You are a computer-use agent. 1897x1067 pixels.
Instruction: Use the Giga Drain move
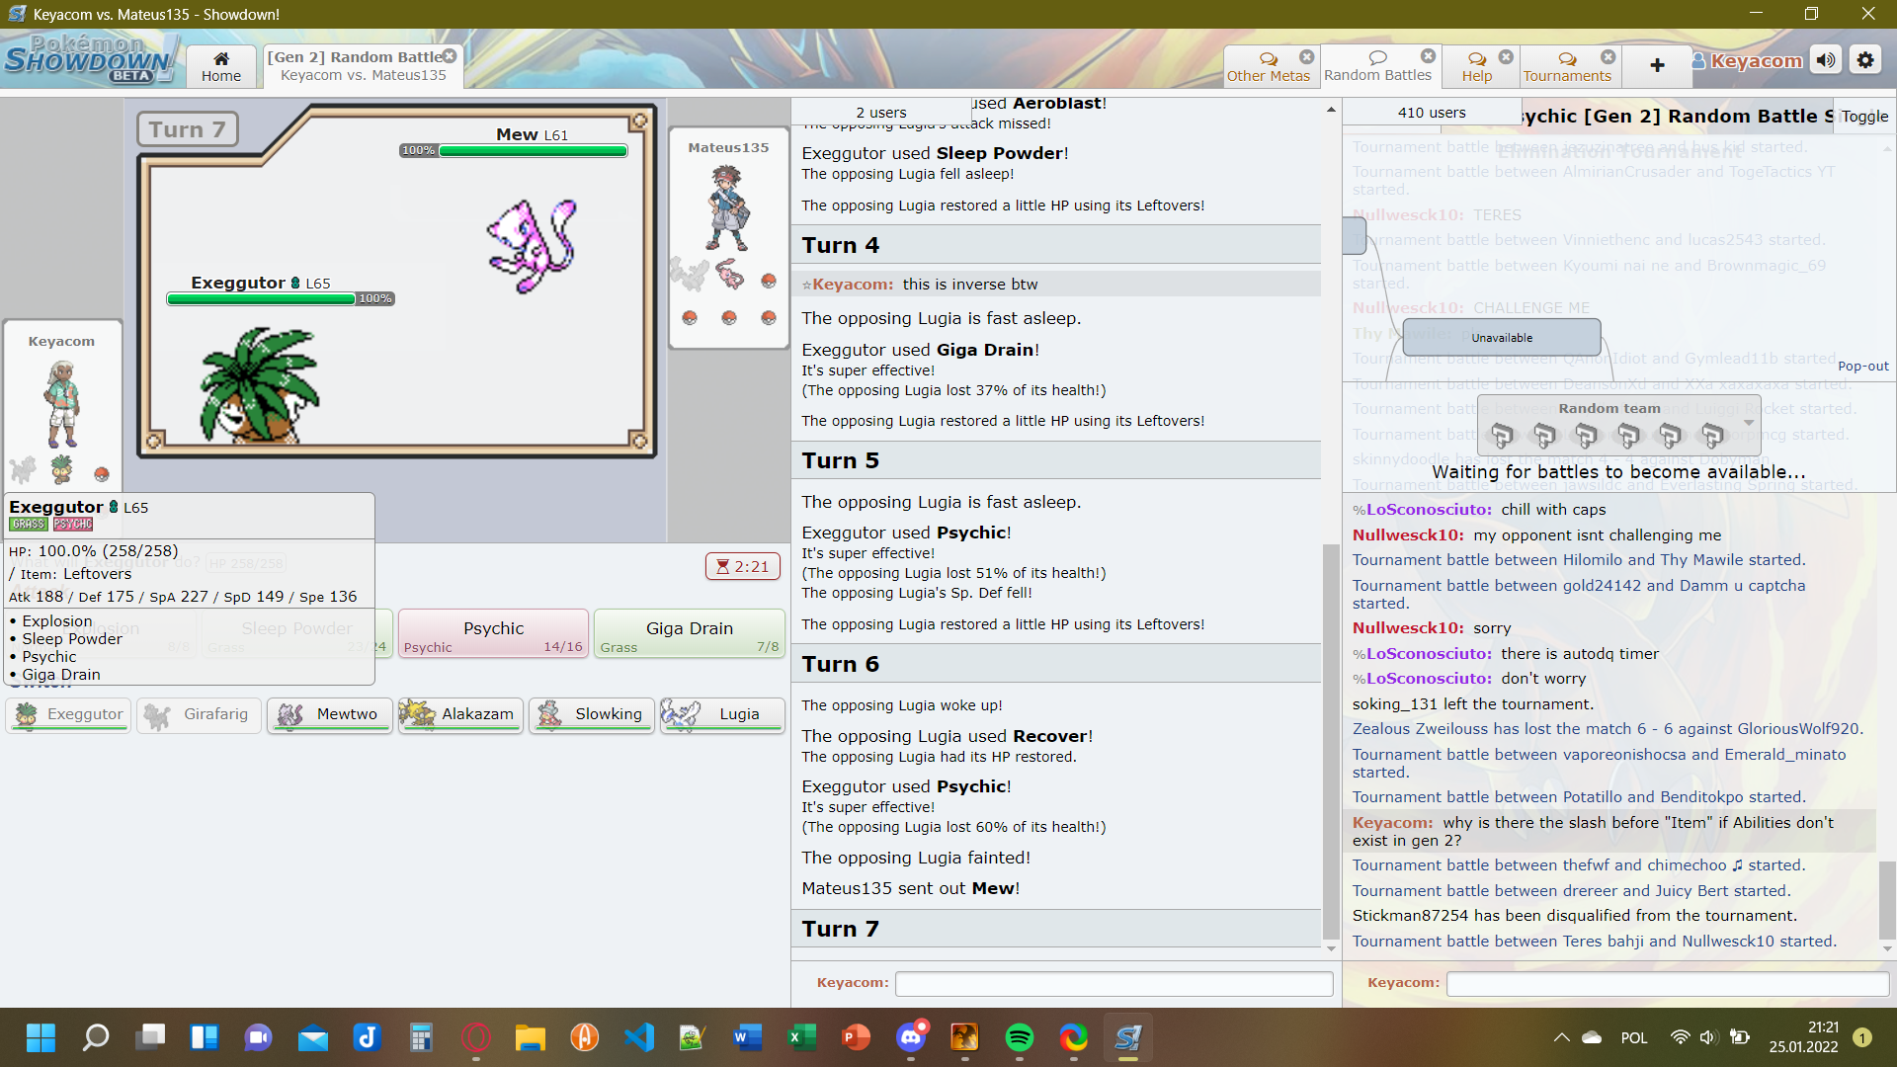click(x=689, y=633)
